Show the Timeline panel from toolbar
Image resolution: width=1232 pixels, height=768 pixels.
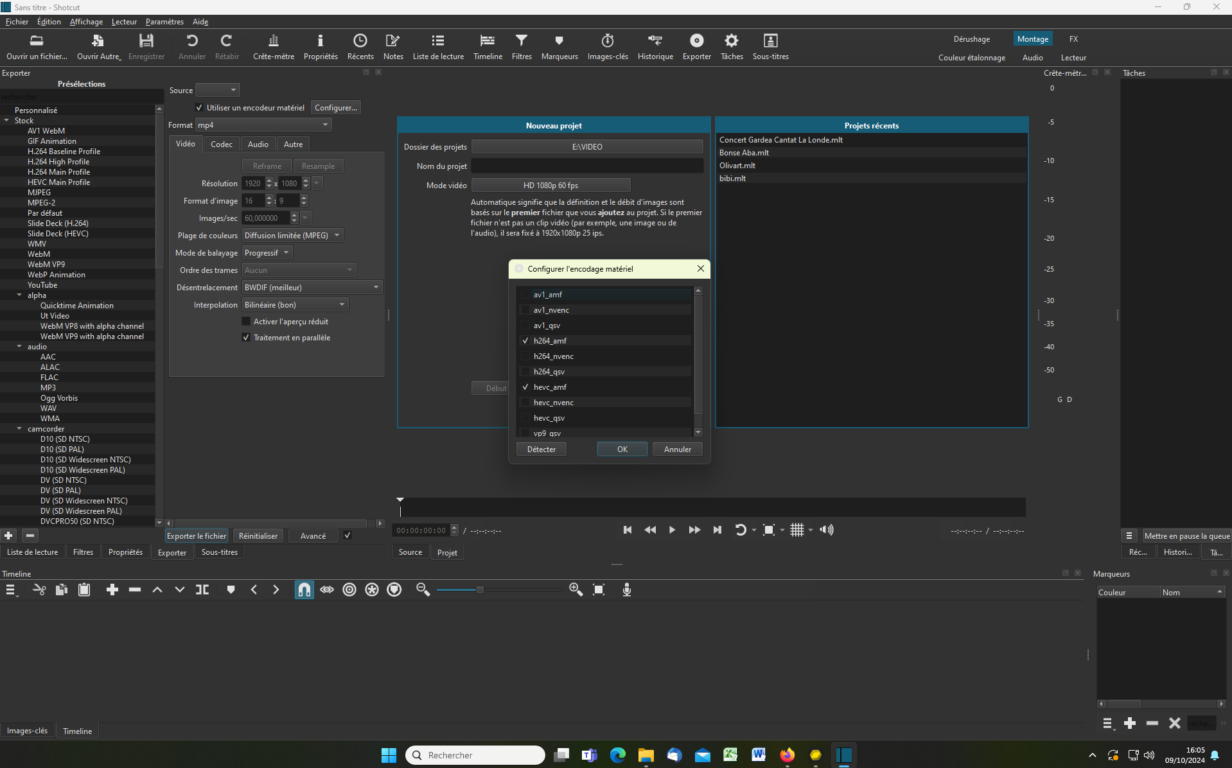(x=488, y=47)
